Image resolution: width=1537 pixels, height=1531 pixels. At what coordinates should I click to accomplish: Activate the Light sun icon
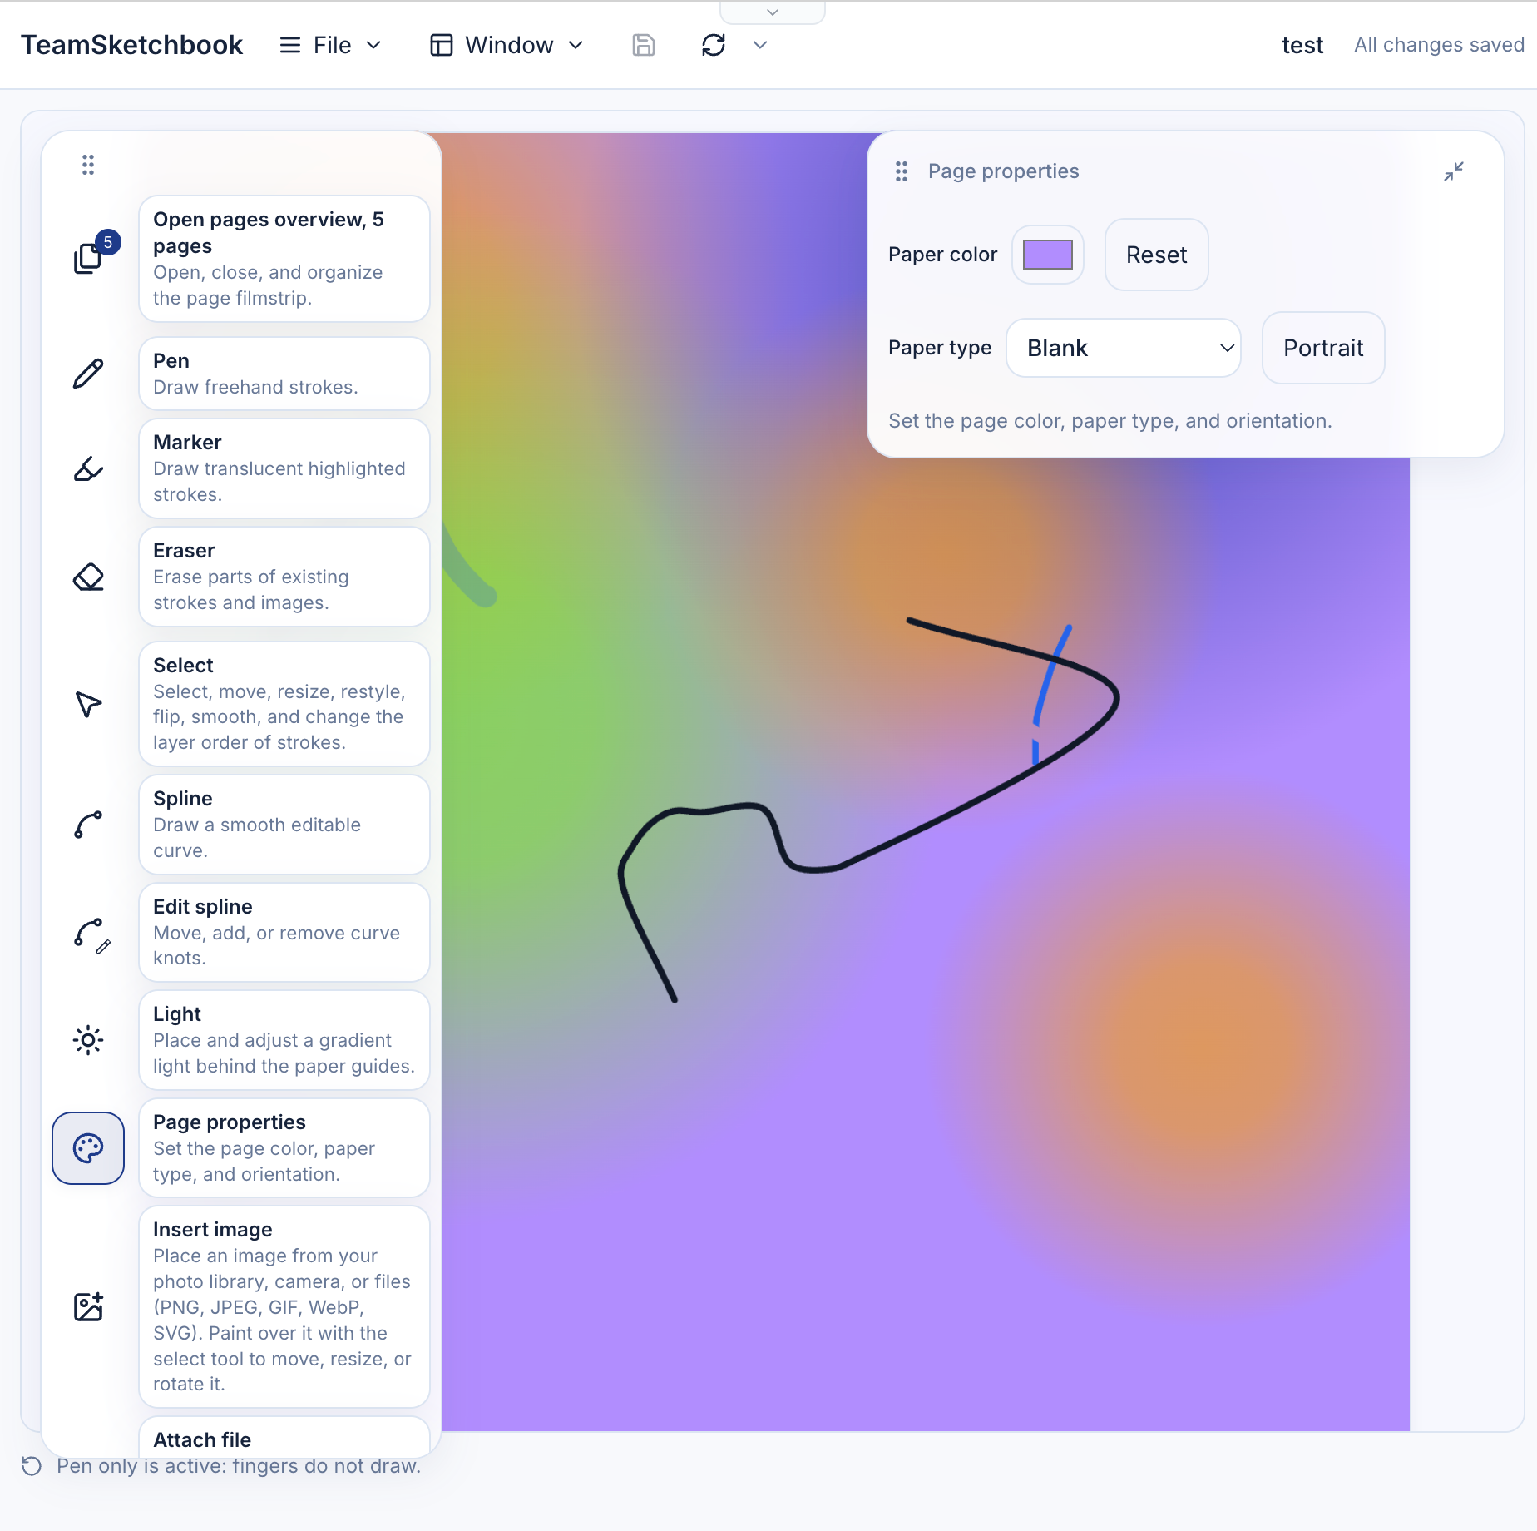pyautogui.click(x=88, y=1040)
